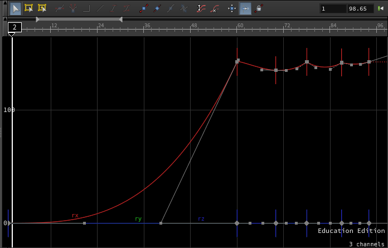Toggle the padlock handle lock icon
Screen dimensions: 388x248
pyautogui.click(x=259, y=8)
